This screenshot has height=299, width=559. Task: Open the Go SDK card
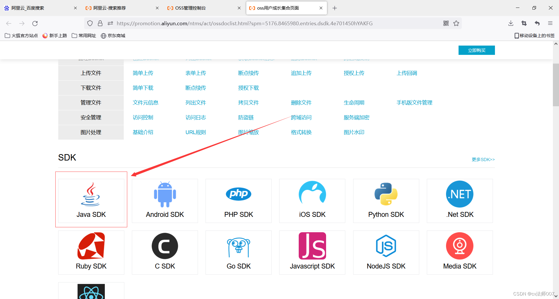[x=238, y=253]
